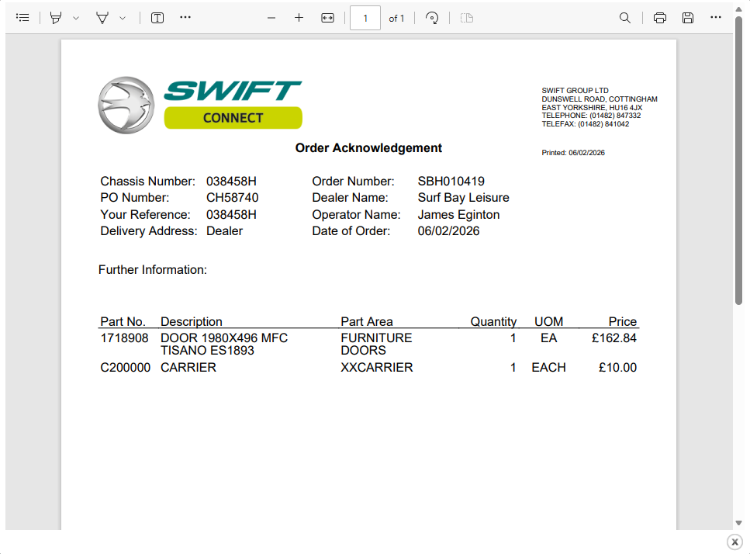Select the highlighter tool

pos(56,18)
